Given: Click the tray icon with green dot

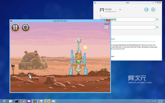Looking at the screenshot, I should (155, 101).
